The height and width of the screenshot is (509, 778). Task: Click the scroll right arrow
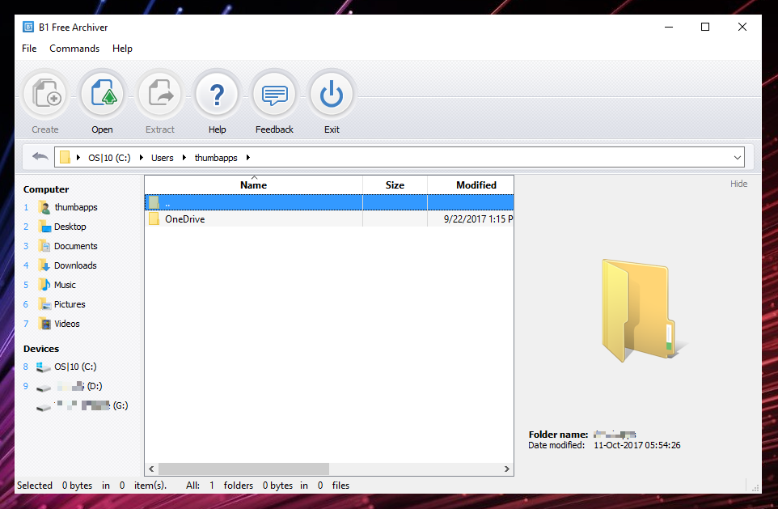click(x=506, y=469)
